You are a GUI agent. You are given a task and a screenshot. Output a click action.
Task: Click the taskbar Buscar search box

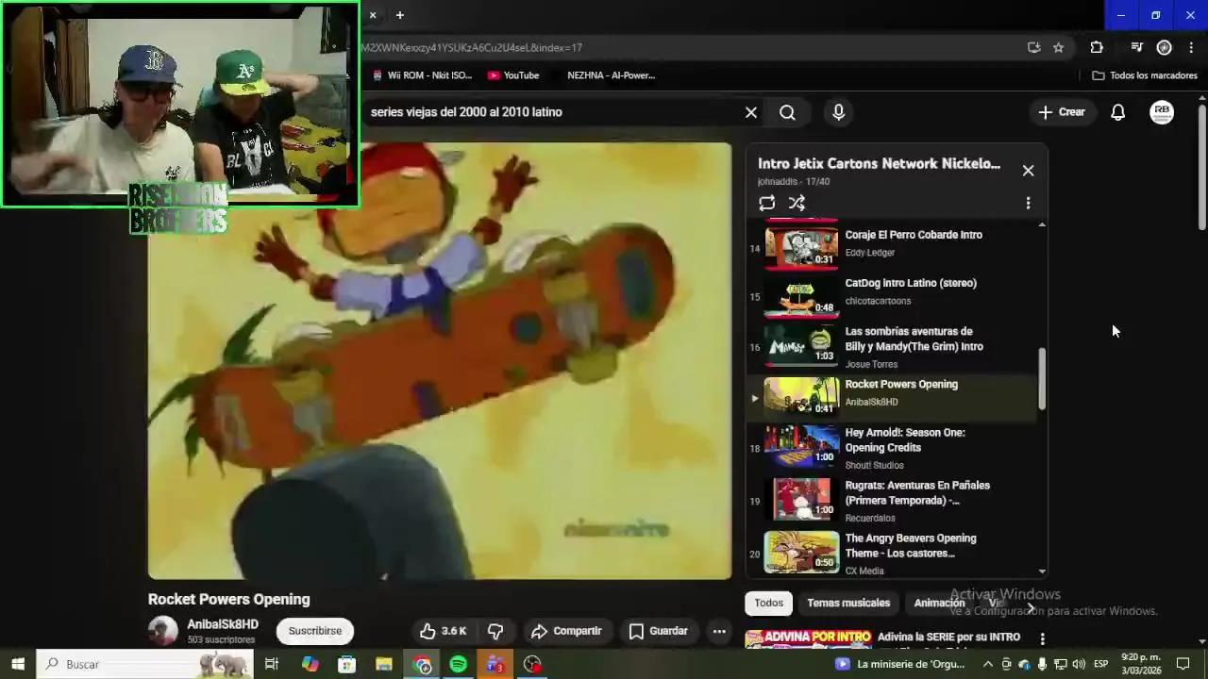[143, 664]
